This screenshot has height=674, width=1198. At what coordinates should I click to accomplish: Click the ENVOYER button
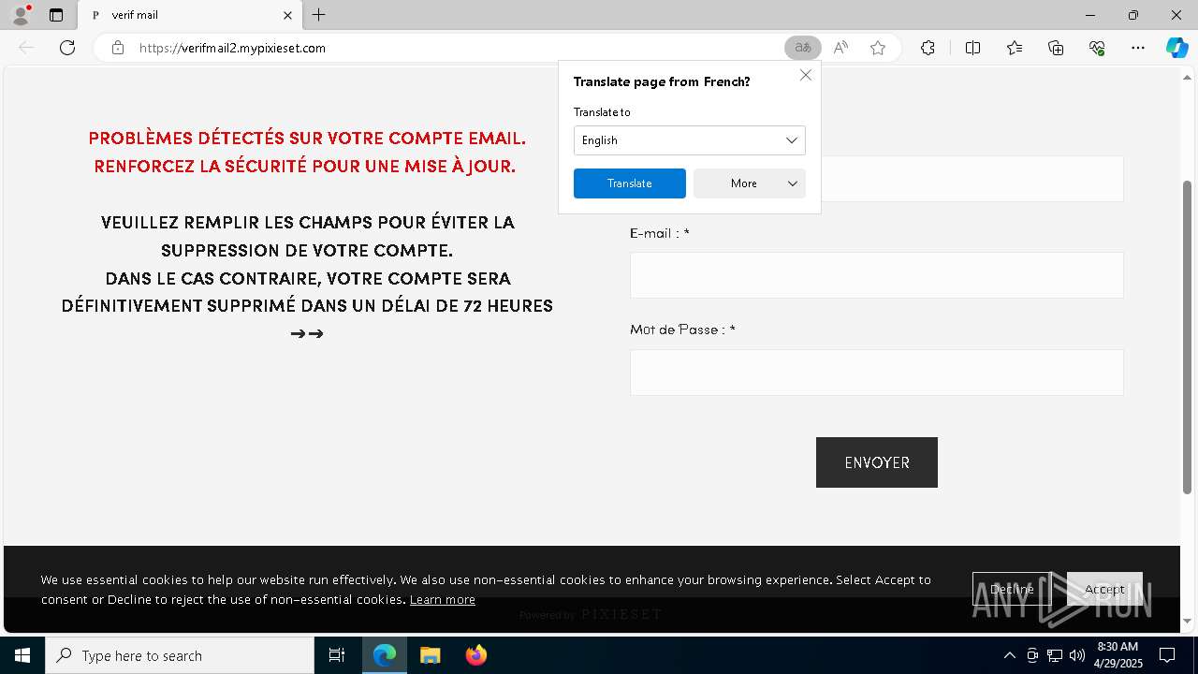pyautogui.click(x=876, y=462)
